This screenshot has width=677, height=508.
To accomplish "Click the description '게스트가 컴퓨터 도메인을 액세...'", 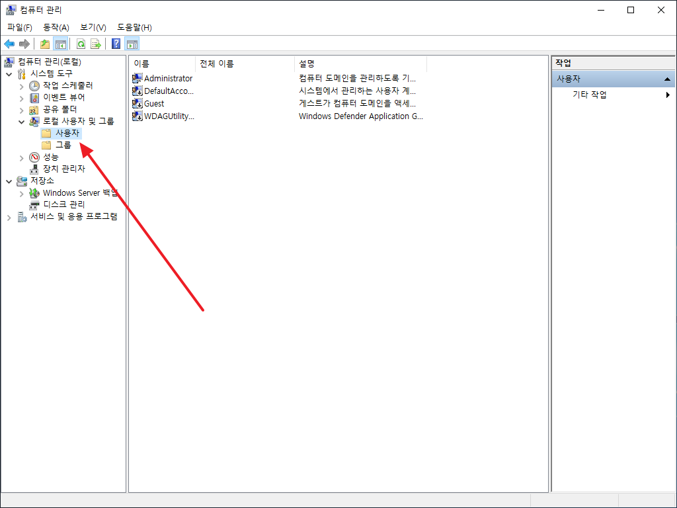I will point(357,103).
